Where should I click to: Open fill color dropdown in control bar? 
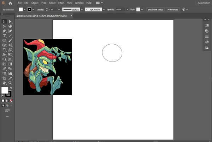click(x=24, y=9)
